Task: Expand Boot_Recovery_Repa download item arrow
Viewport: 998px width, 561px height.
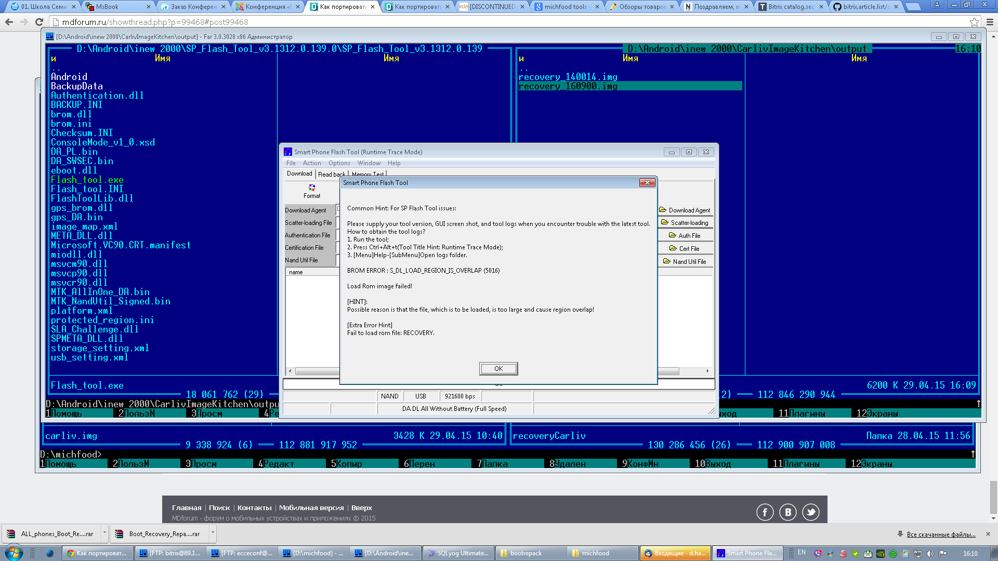Action: click(212, 533)
